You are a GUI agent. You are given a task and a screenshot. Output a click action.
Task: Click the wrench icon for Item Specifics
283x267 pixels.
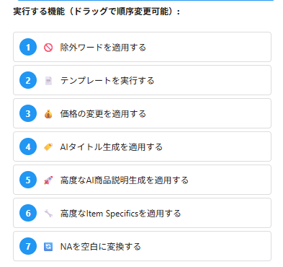click(x=48, y=214)
